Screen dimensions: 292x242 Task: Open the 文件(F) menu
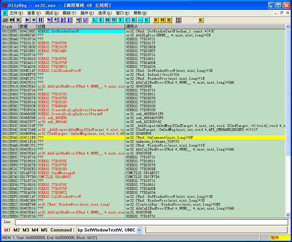pyautogui.click(x=16, y=13)
